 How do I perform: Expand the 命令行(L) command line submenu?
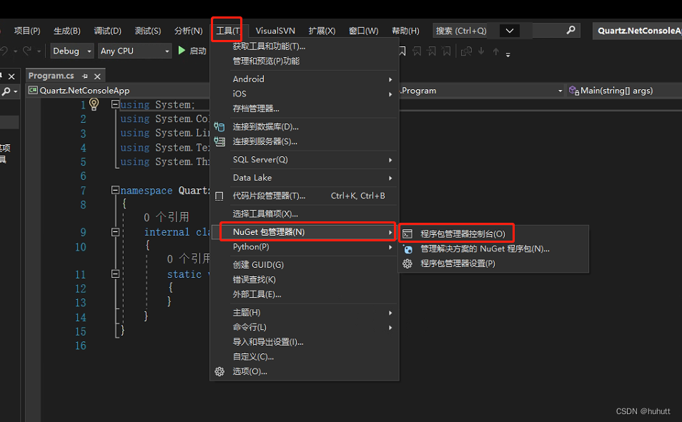(390, 328)
